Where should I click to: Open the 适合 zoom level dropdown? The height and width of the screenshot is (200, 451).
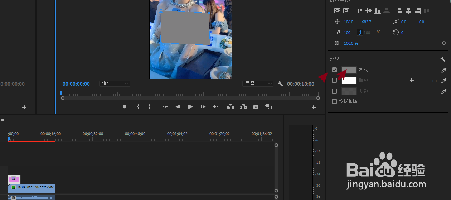115,84
